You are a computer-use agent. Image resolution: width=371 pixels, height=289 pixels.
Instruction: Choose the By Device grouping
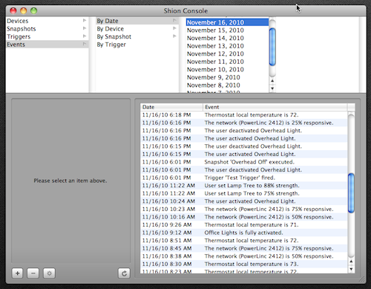coord(137,29)
